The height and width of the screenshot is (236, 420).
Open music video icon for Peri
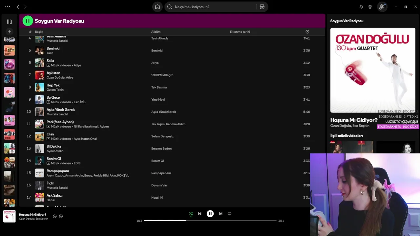click(48, 127)
